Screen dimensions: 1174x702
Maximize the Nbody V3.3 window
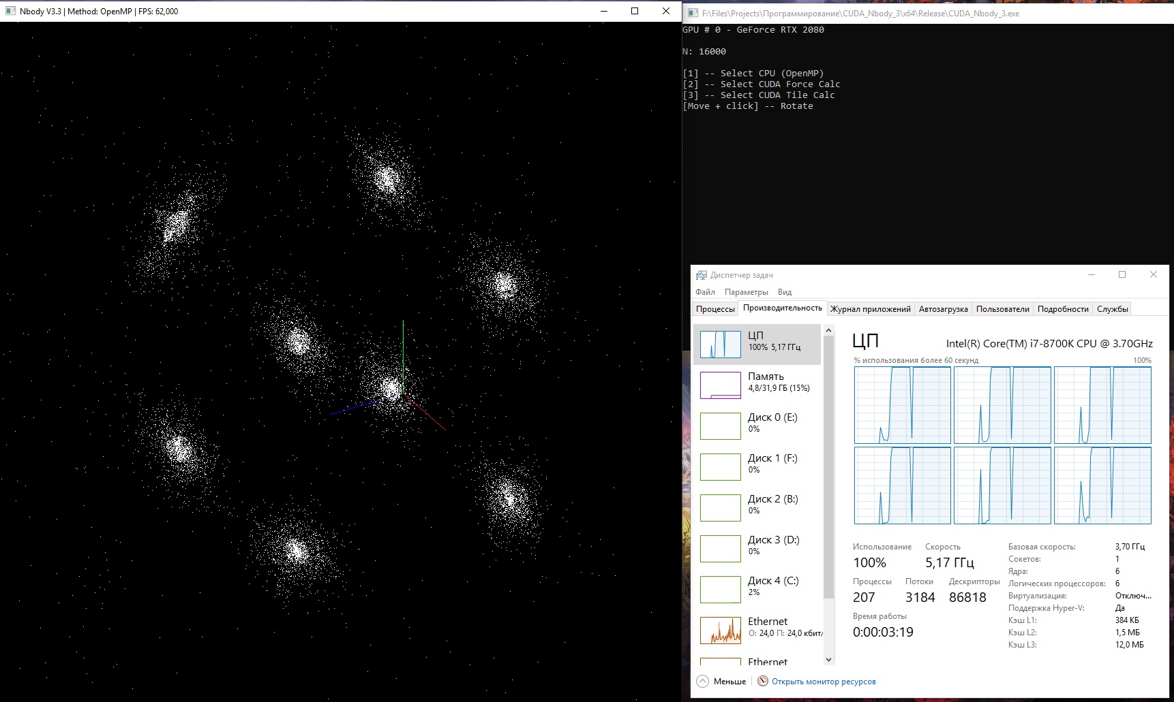point(635,11)
